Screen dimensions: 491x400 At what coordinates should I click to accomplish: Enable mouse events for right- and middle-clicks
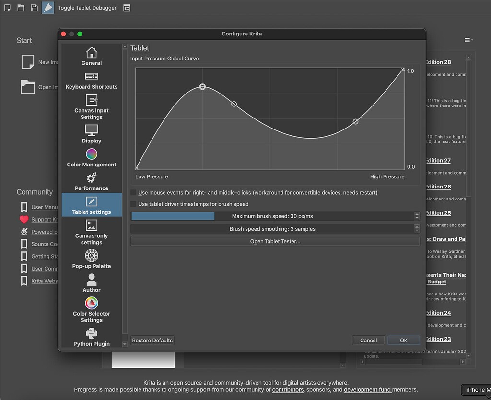coord(134,193)
